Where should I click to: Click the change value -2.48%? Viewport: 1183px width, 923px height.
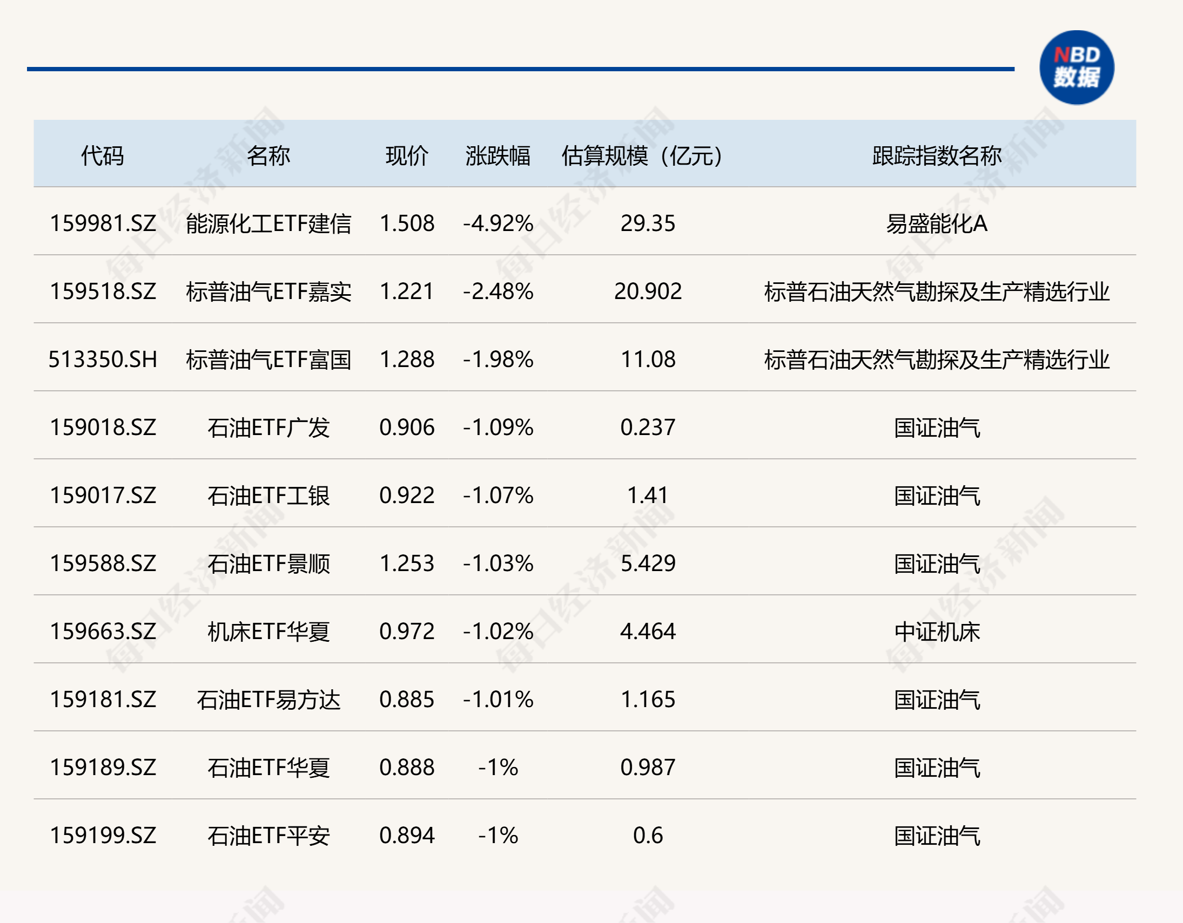[499, 292]
